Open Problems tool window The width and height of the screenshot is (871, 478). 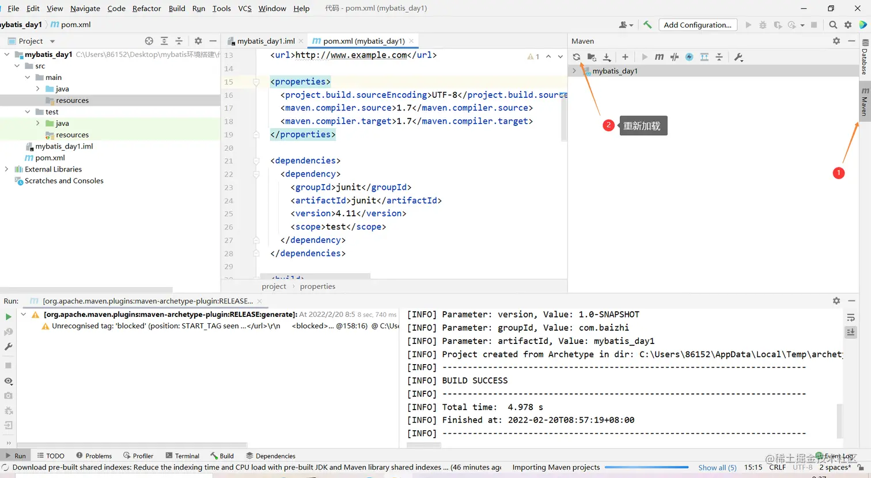(94, 456)
